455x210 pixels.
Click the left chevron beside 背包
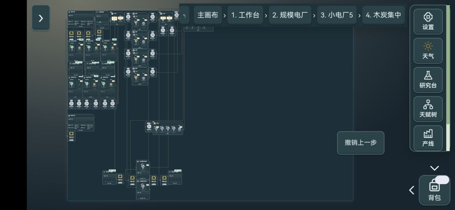[x=412, y=190]
